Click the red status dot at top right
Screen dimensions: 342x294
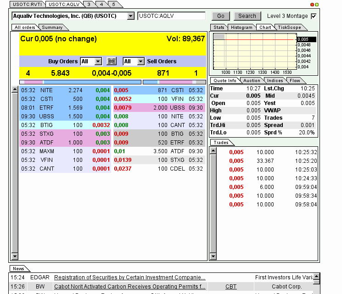pos(312,5)
